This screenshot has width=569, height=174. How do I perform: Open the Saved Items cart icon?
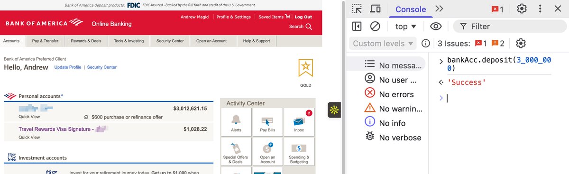point(288,17)
